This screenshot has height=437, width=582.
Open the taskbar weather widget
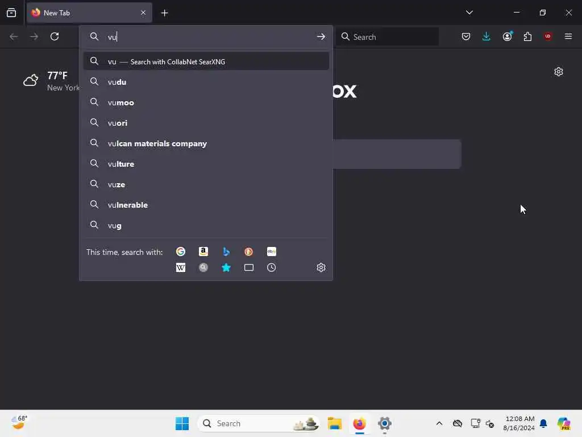coord(19,423)
